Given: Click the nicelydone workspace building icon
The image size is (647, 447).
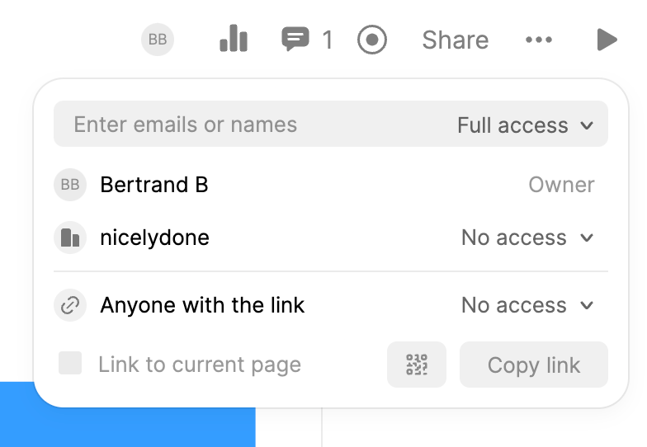Looking at the screenshot, I should coord(70,238).
